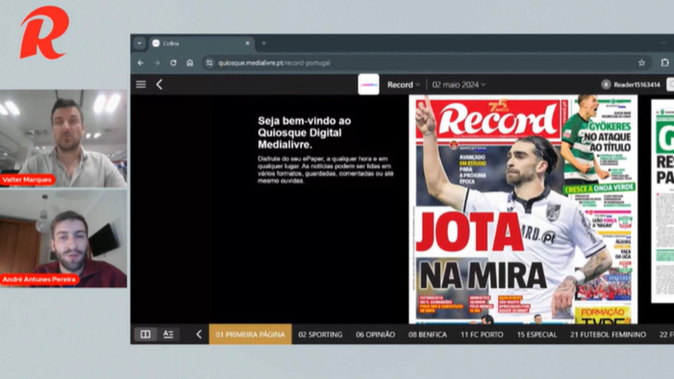
Task: Select the 01 Primeira Página section
Action: [x=251, y=334]
